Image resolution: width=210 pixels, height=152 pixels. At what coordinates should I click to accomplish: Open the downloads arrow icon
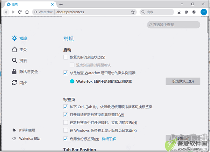[179, 12]
